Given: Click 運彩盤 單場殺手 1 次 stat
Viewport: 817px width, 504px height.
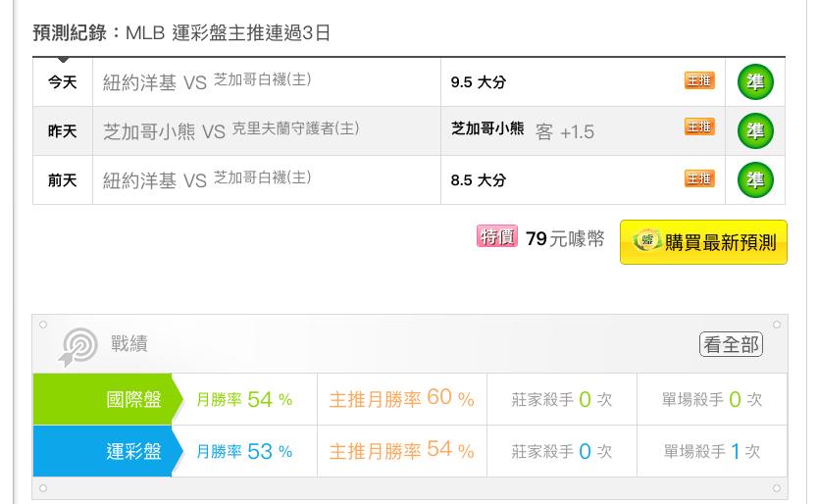Looking at the screenshot, I should tap(712, 451).
